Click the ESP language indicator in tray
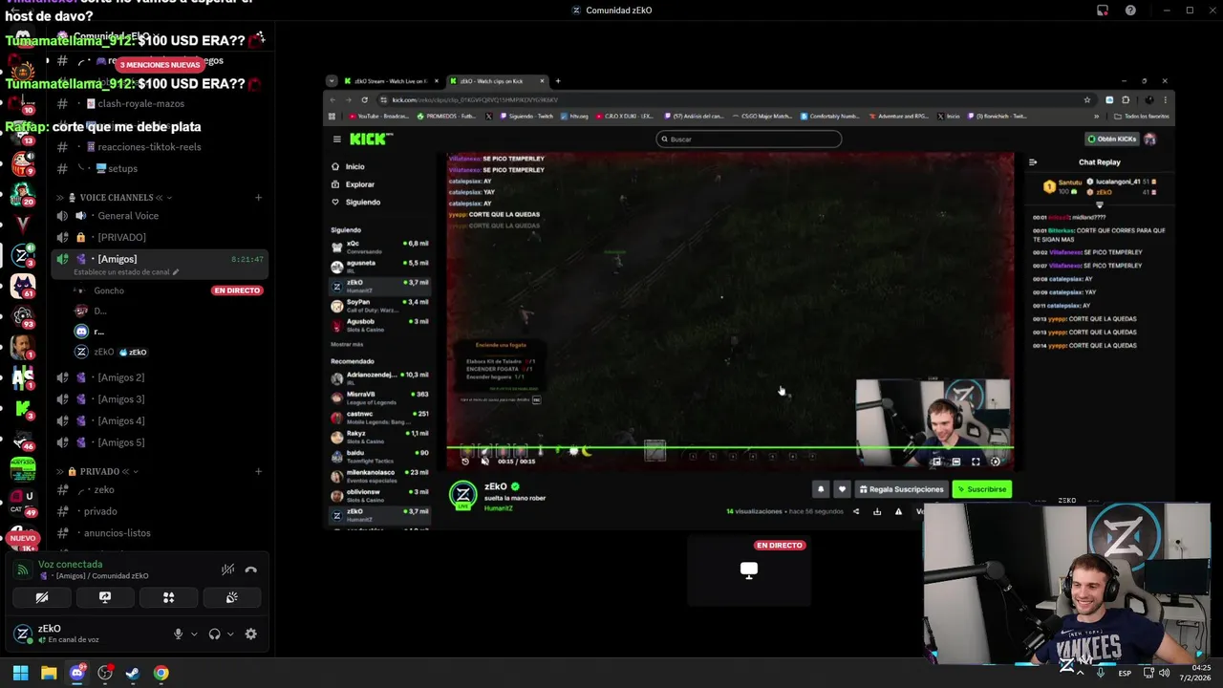 (x=1126, y=673)
